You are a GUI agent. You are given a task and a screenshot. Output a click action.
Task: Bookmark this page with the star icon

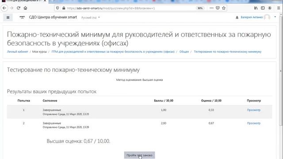(x=224, y=8)
